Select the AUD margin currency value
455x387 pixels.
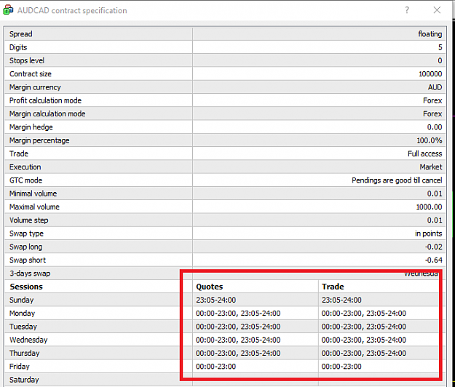[435, 87]
